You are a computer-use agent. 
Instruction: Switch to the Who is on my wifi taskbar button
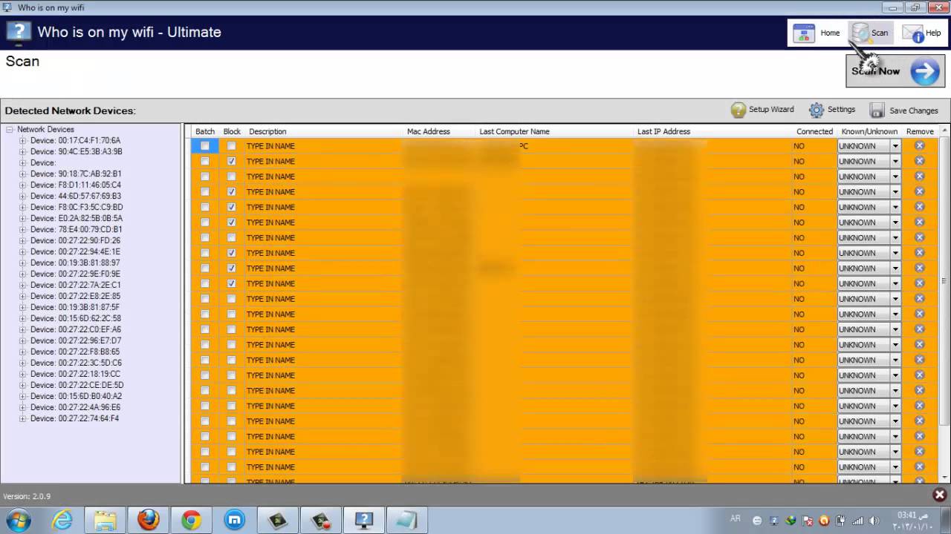pyautogui.click(x=364, y=521)
